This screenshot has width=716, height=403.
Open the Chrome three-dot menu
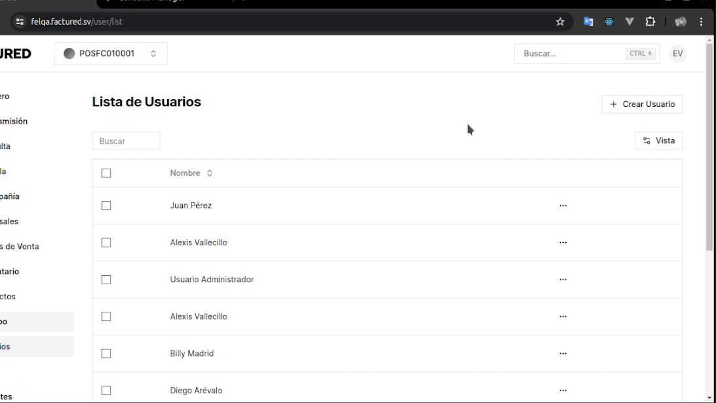[701, 22]
